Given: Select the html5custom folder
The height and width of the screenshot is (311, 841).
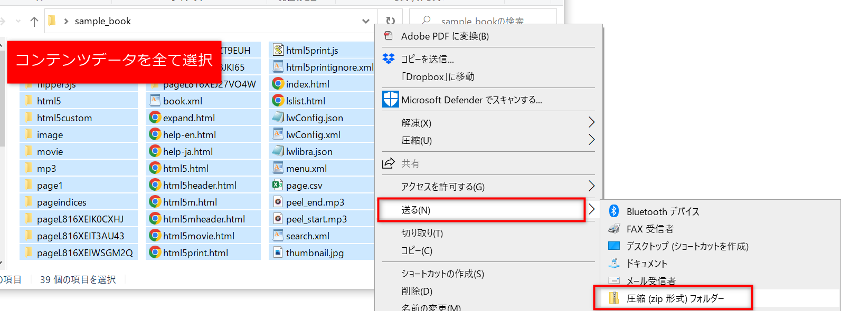Looking at the screenshot, I should (x=64, y=118).
